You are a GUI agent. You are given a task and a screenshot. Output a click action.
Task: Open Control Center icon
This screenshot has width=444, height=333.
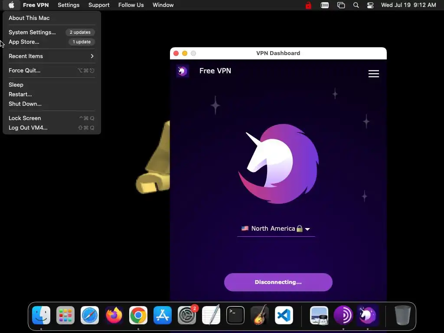370,5
